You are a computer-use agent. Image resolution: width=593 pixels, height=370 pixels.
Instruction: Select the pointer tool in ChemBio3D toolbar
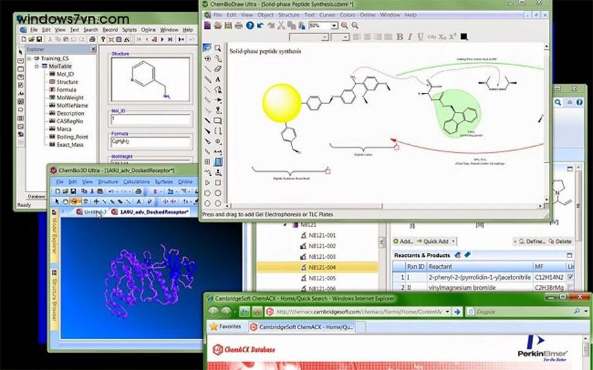(x=57, y=201)
